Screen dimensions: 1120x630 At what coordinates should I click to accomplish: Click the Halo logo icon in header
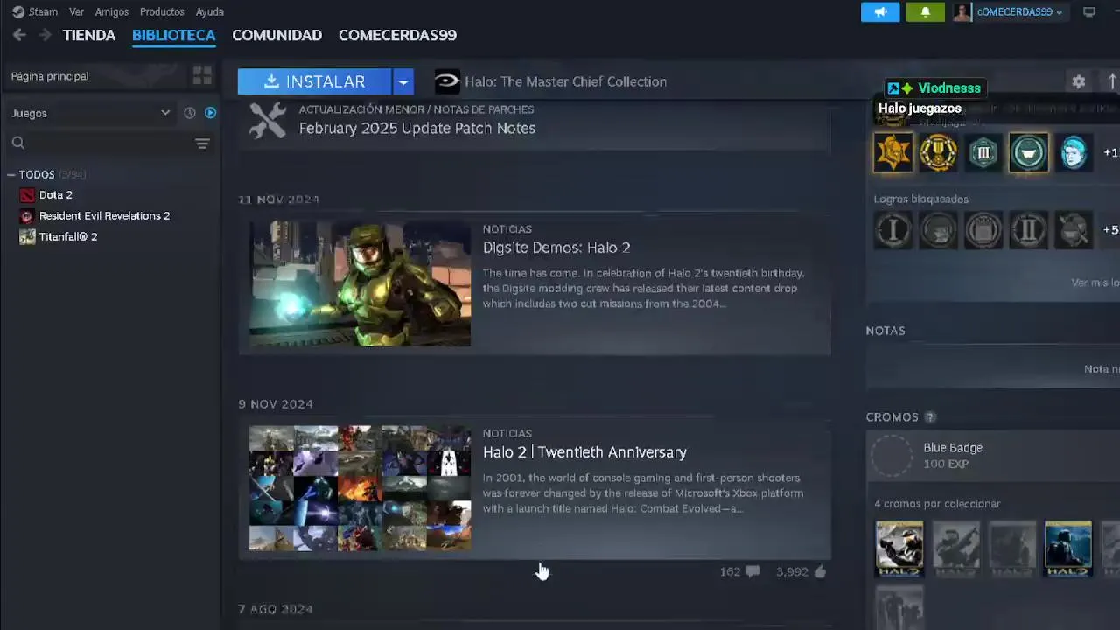pyautogui.click(x=446, y=81)
